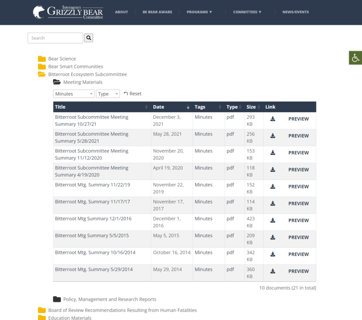Click the search magnifier icon

click(88, 38)
